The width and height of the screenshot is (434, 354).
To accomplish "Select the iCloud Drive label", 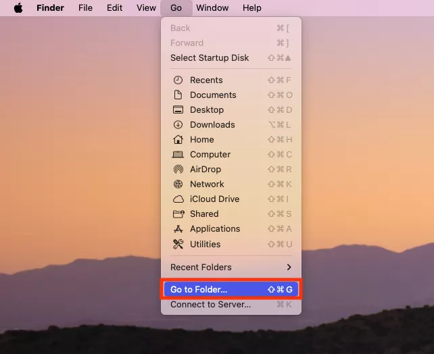I will pos(214,199).
